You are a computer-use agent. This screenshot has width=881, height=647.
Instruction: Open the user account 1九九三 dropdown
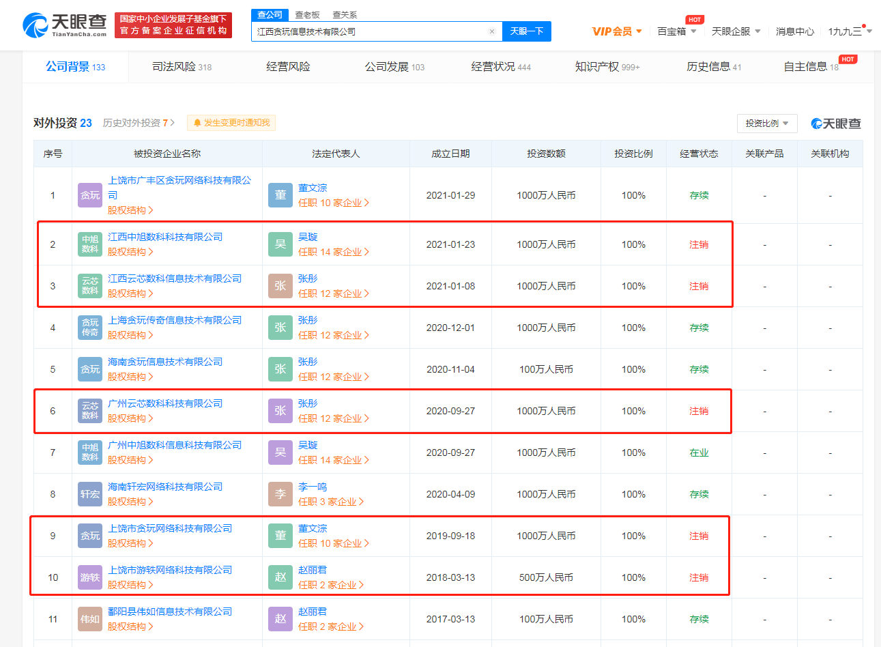pyautogui.click(x=850, y=31)
